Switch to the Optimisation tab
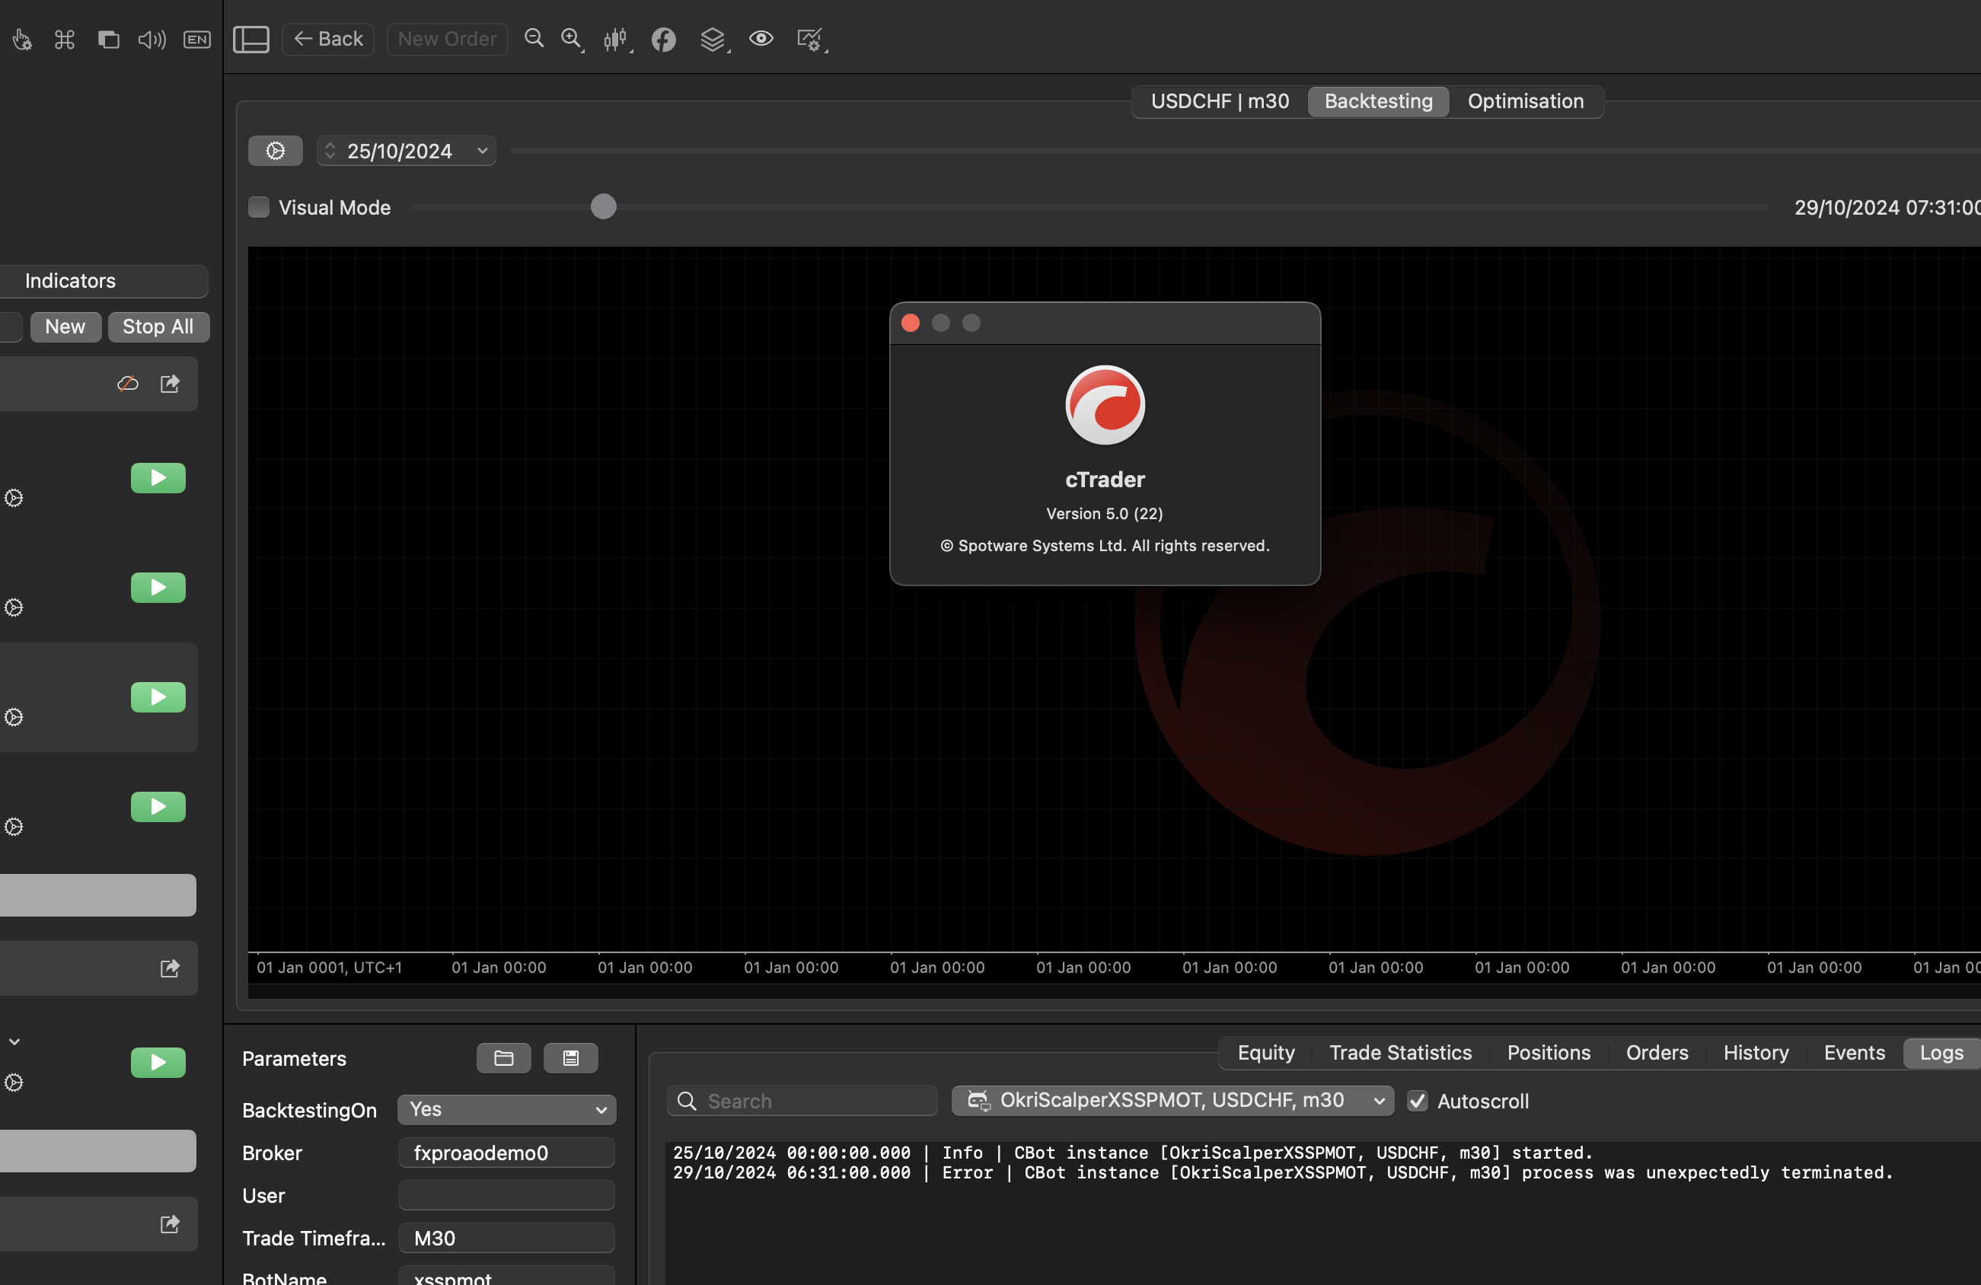 pyautogui.click(x=1525, y=101)
